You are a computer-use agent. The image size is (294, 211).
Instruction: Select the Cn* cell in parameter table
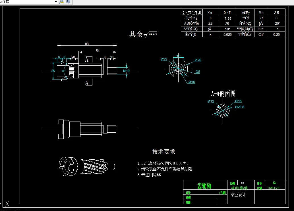261,35
